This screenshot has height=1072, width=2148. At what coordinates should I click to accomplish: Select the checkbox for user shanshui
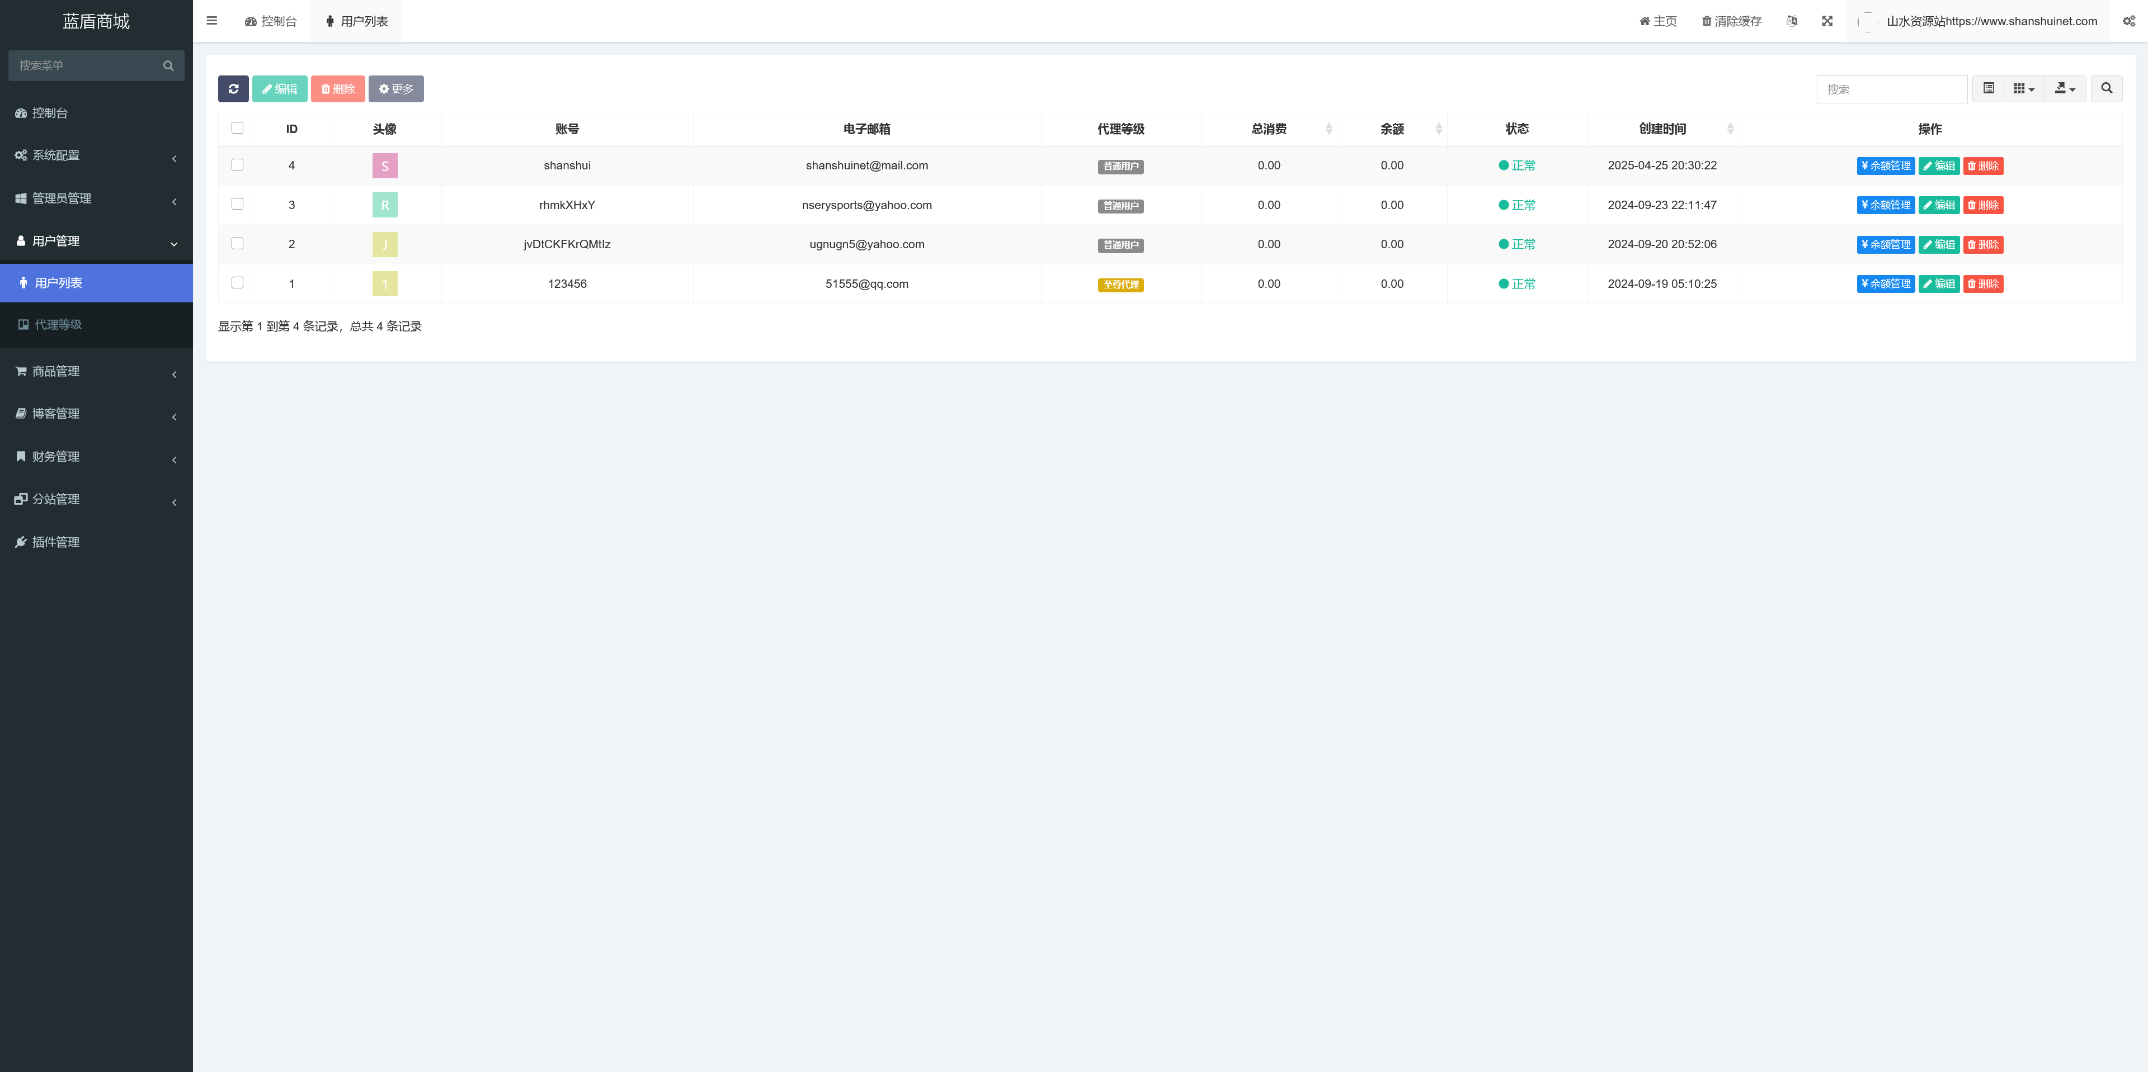tap(238, 165)
